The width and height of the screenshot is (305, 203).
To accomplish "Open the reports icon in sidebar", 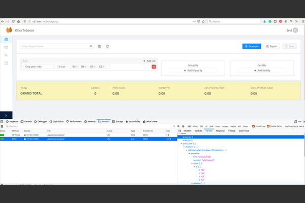I will click(x=6, y=39).
